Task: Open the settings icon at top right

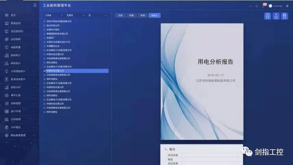Action: point(287,6)
